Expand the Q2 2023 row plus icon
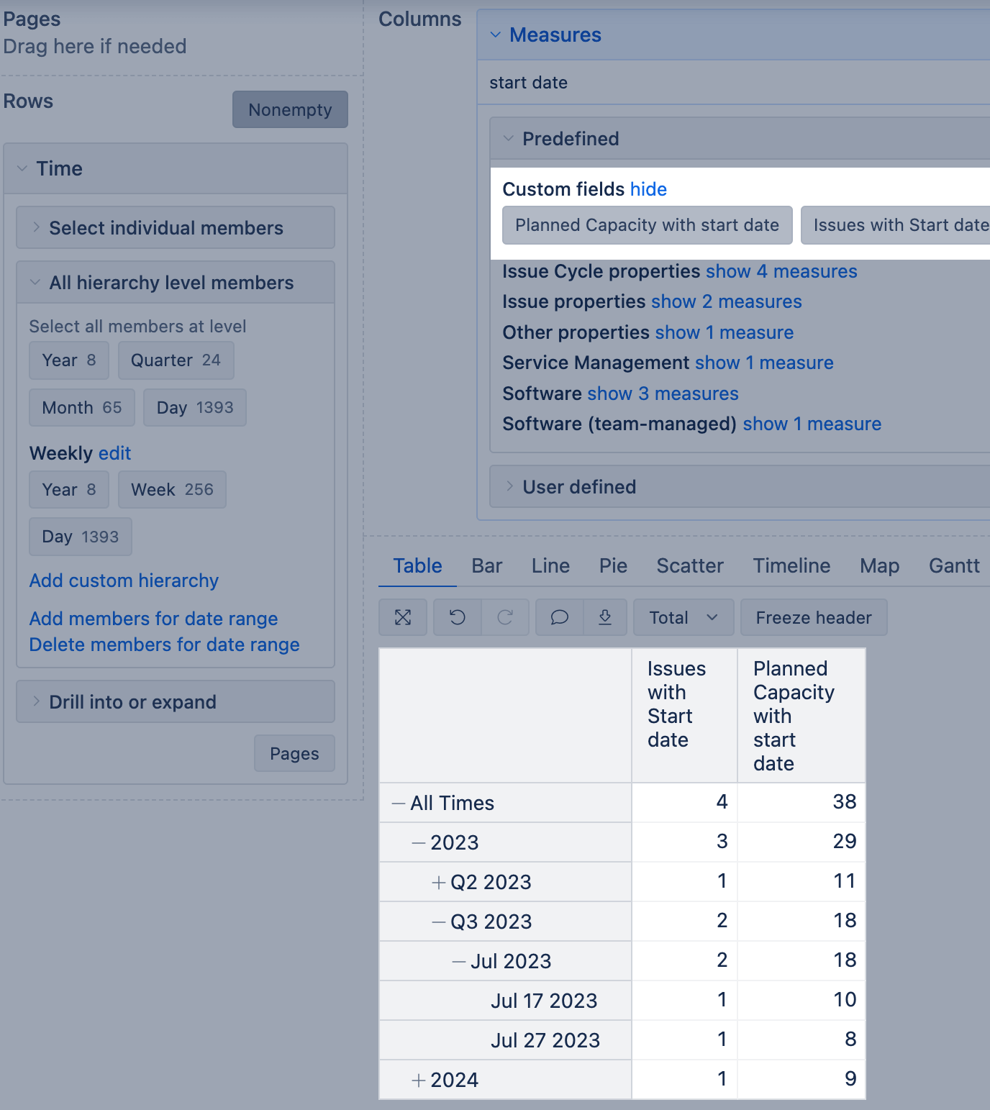Screen dimensions: 990x1110 point(438,883)
